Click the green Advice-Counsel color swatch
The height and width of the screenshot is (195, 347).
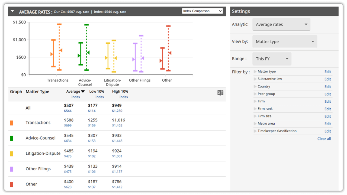(11, 138)
